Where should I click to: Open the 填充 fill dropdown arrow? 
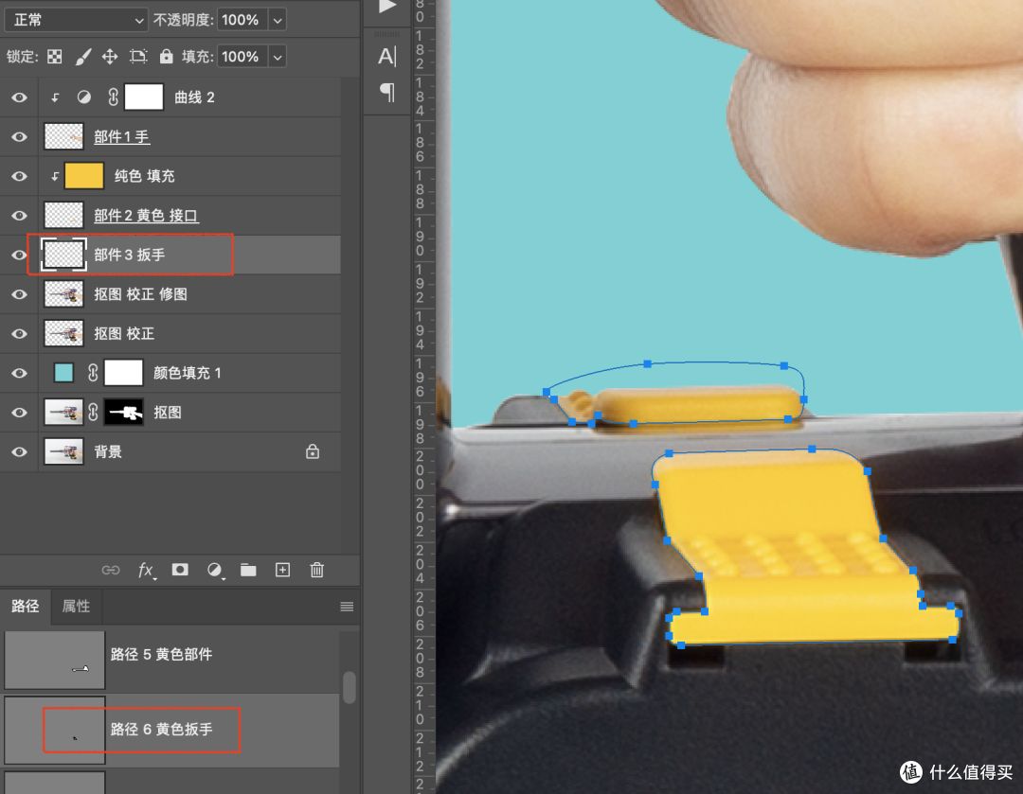278,57
